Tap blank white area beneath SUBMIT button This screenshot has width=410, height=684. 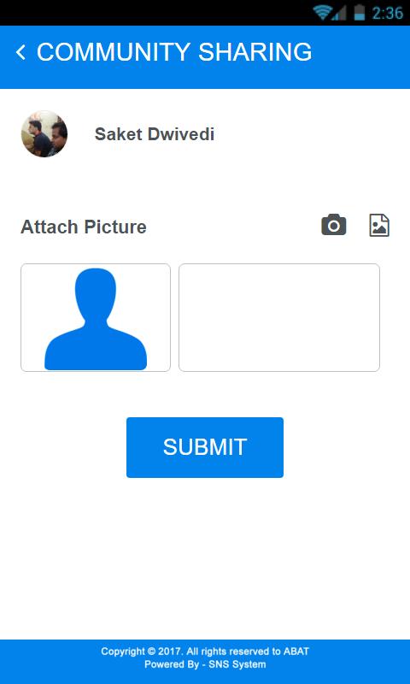click(205, 558)
